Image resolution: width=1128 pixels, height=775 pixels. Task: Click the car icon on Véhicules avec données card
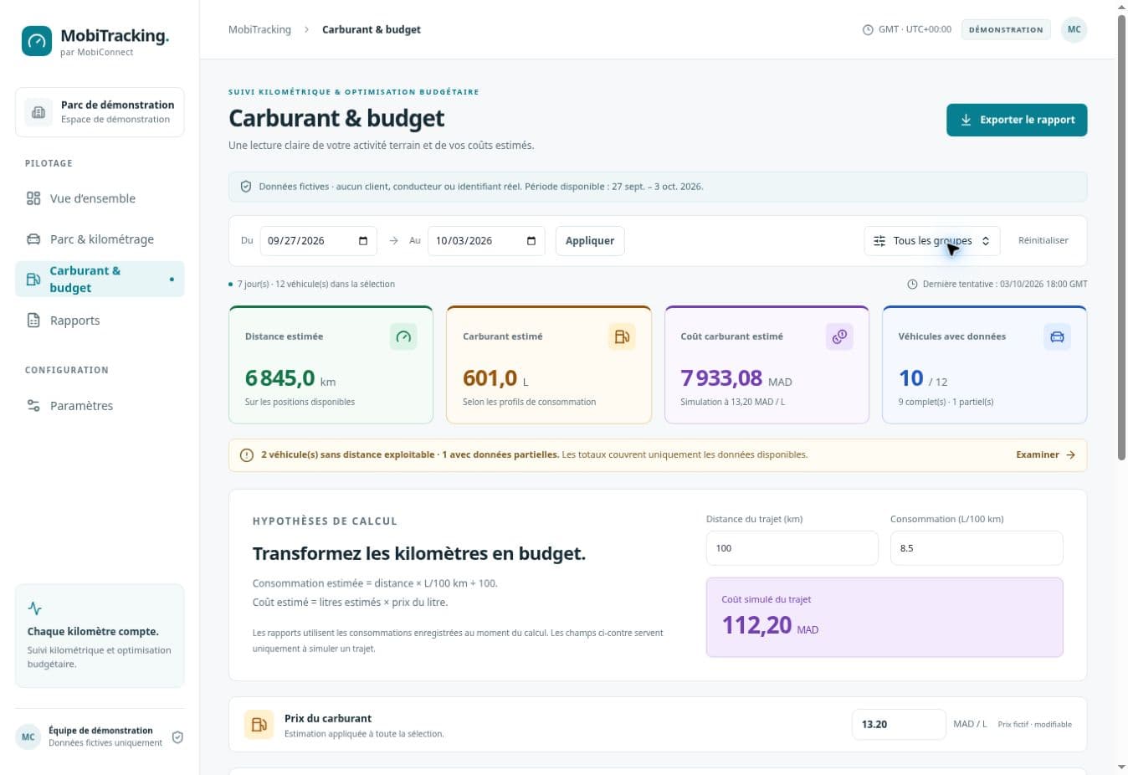pos(1057,336)
